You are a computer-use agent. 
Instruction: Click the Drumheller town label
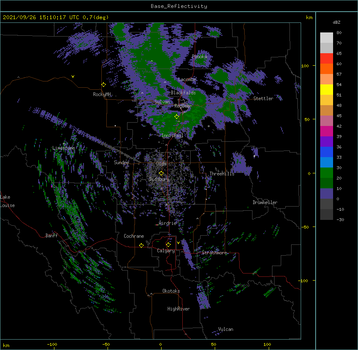[265, 202]
